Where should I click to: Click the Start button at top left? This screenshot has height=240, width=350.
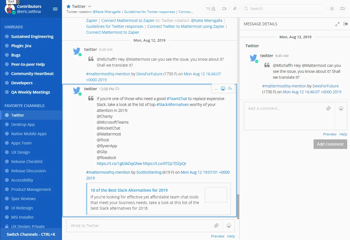[x=11, y=2]
